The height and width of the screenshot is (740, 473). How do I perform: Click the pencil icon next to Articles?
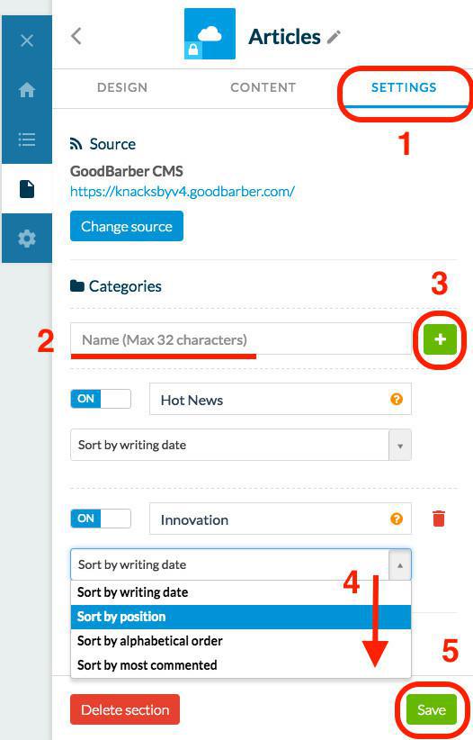pos(334,37)
